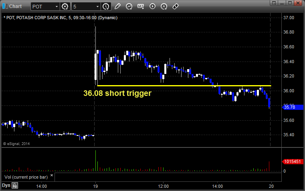
Task: Open the circled A alerts menu
Action: 164,6
